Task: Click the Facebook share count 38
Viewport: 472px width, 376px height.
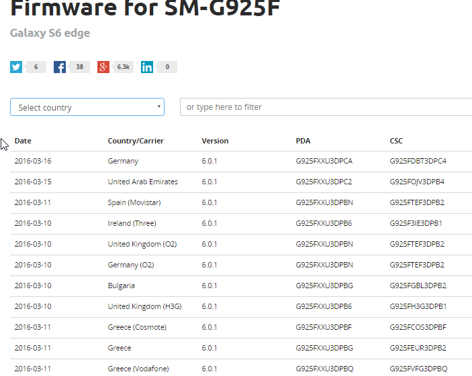Action: point(79,67)
